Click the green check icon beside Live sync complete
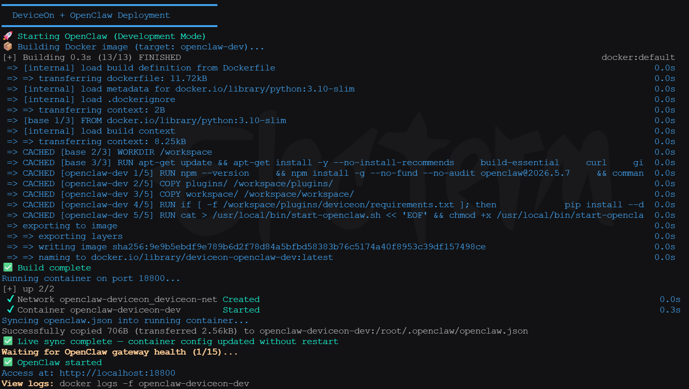689x389 pixels. (8, 341)
